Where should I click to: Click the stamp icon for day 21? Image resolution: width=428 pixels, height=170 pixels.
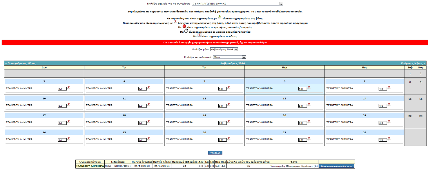pyautogui.click(x=389, y=122)
